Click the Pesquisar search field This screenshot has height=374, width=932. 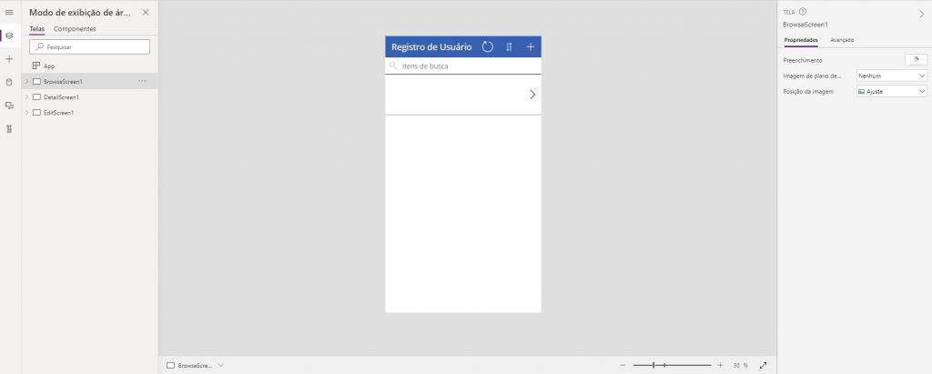point(89,46)
